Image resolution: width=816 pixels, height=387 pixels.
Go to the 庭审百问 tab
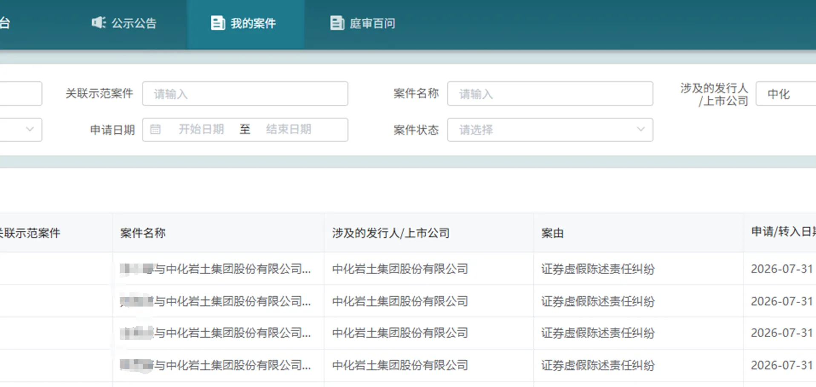point(363,23)
